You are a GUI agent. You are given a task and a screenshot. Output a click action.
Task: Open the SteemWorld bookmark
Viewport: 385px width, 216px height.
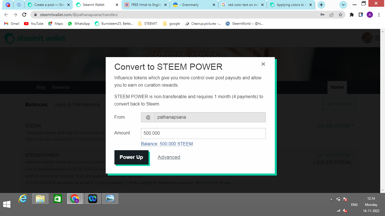[245, 24]
